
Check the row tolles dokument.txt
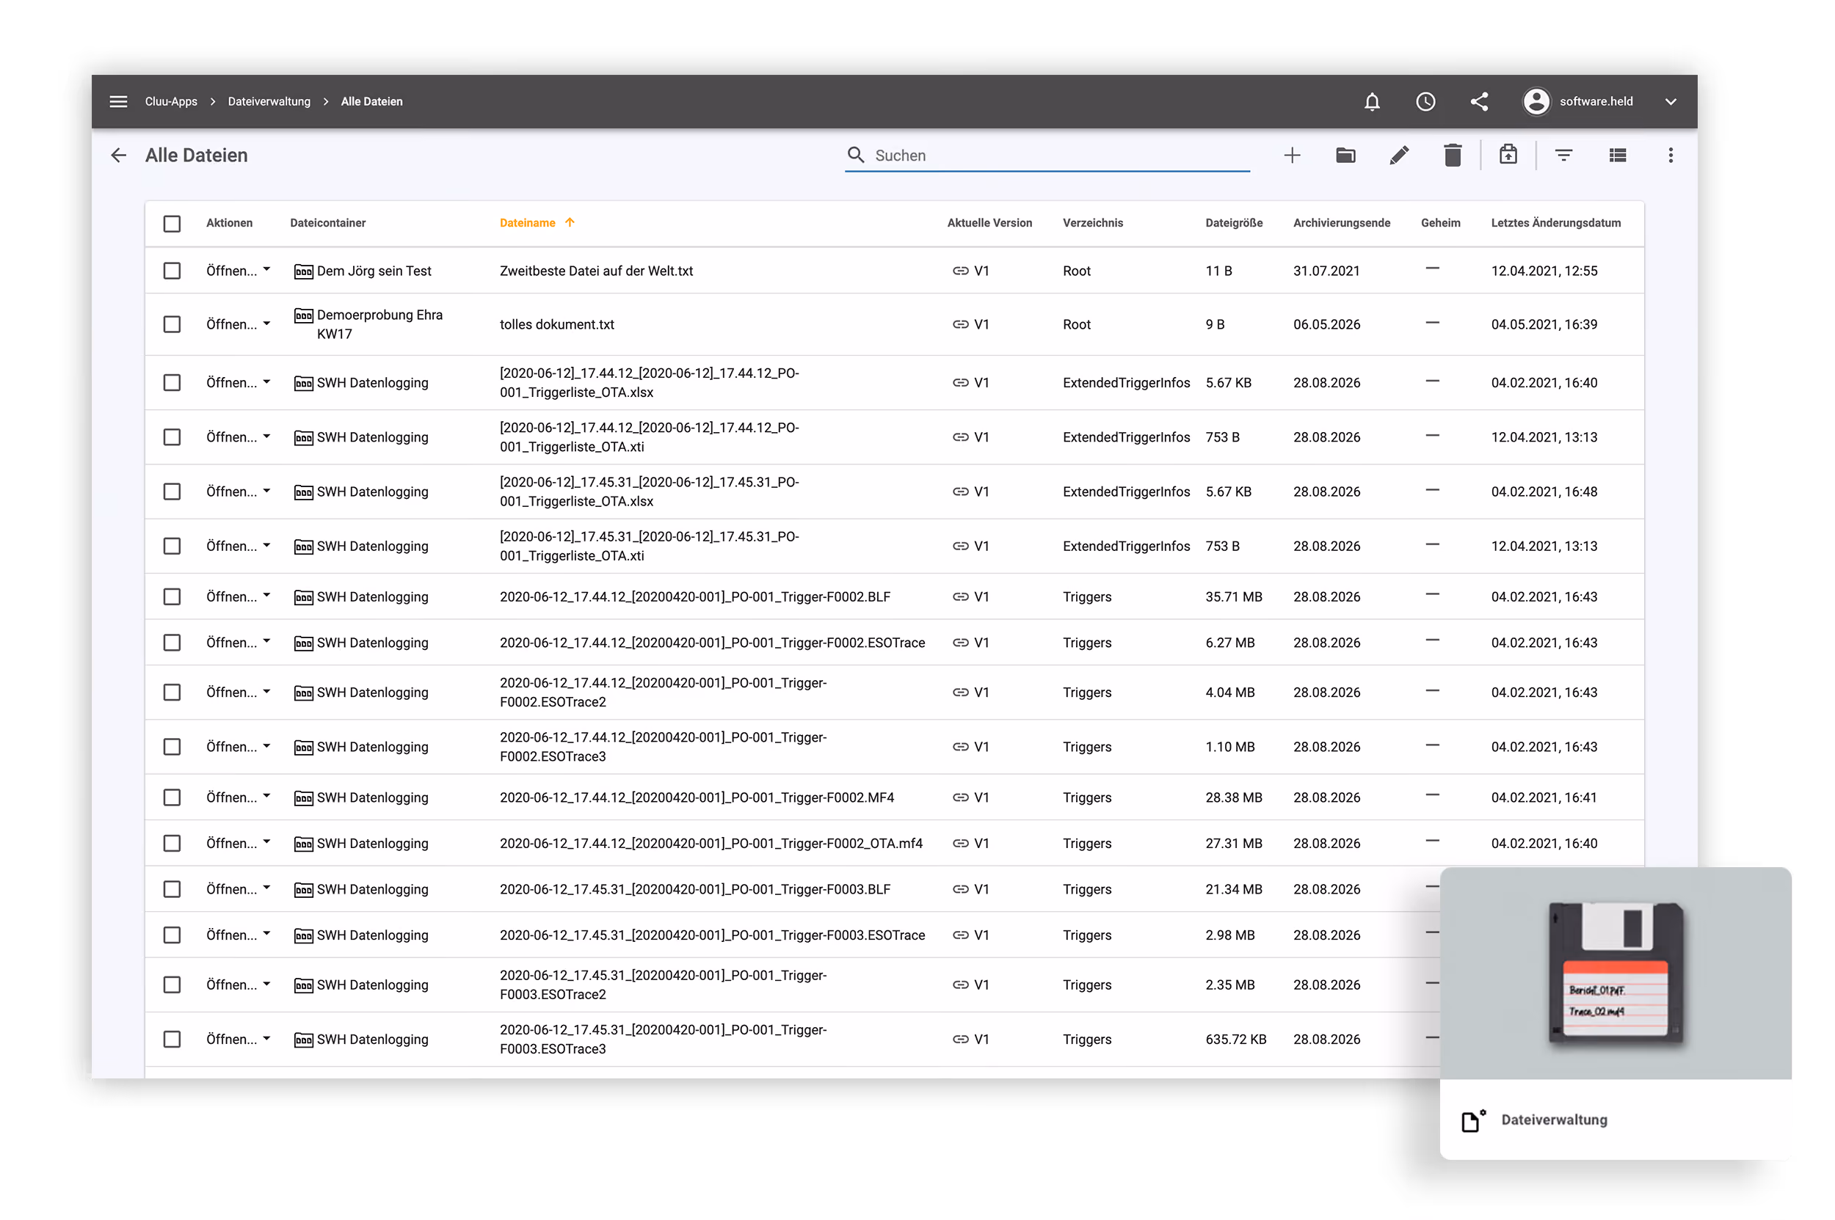(172, 324)
